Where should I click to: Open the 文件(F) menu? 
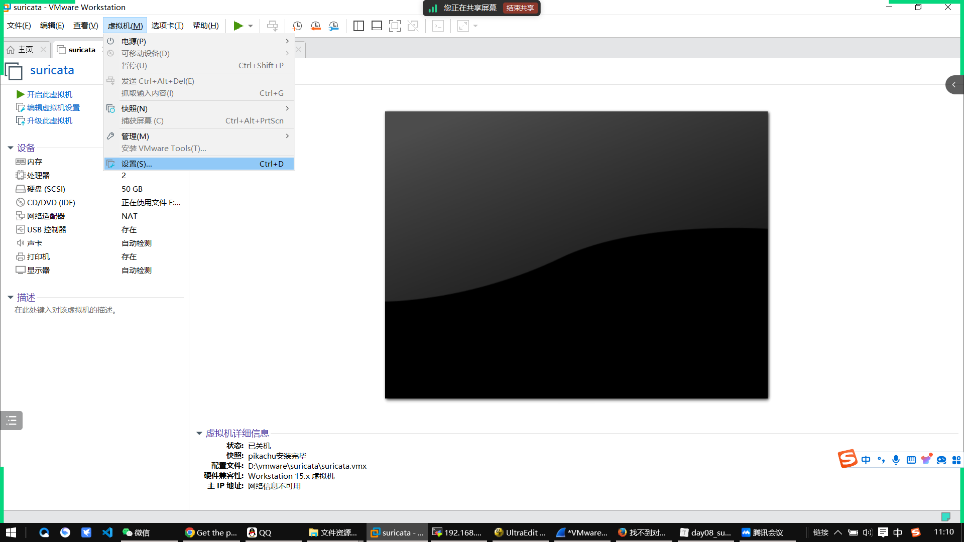pos(19,26)
